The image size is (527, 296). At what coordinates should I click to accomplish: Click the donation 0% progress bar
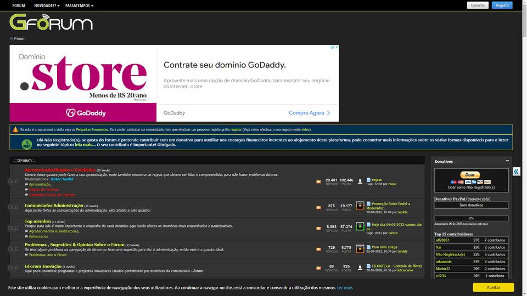click(x=471, y=218)
